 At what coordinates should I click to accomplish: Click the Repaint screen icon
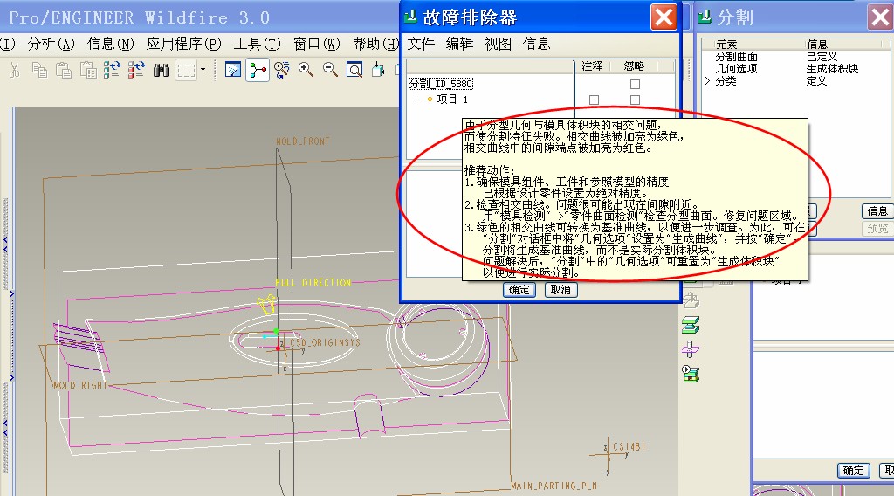[x=232, y=70]
